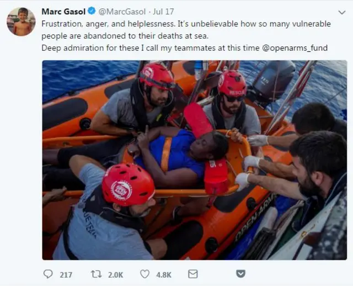Click the blue verified badge next to Marc Gasol
Viewport: 353px width, 286px height.
pos(92,11)
